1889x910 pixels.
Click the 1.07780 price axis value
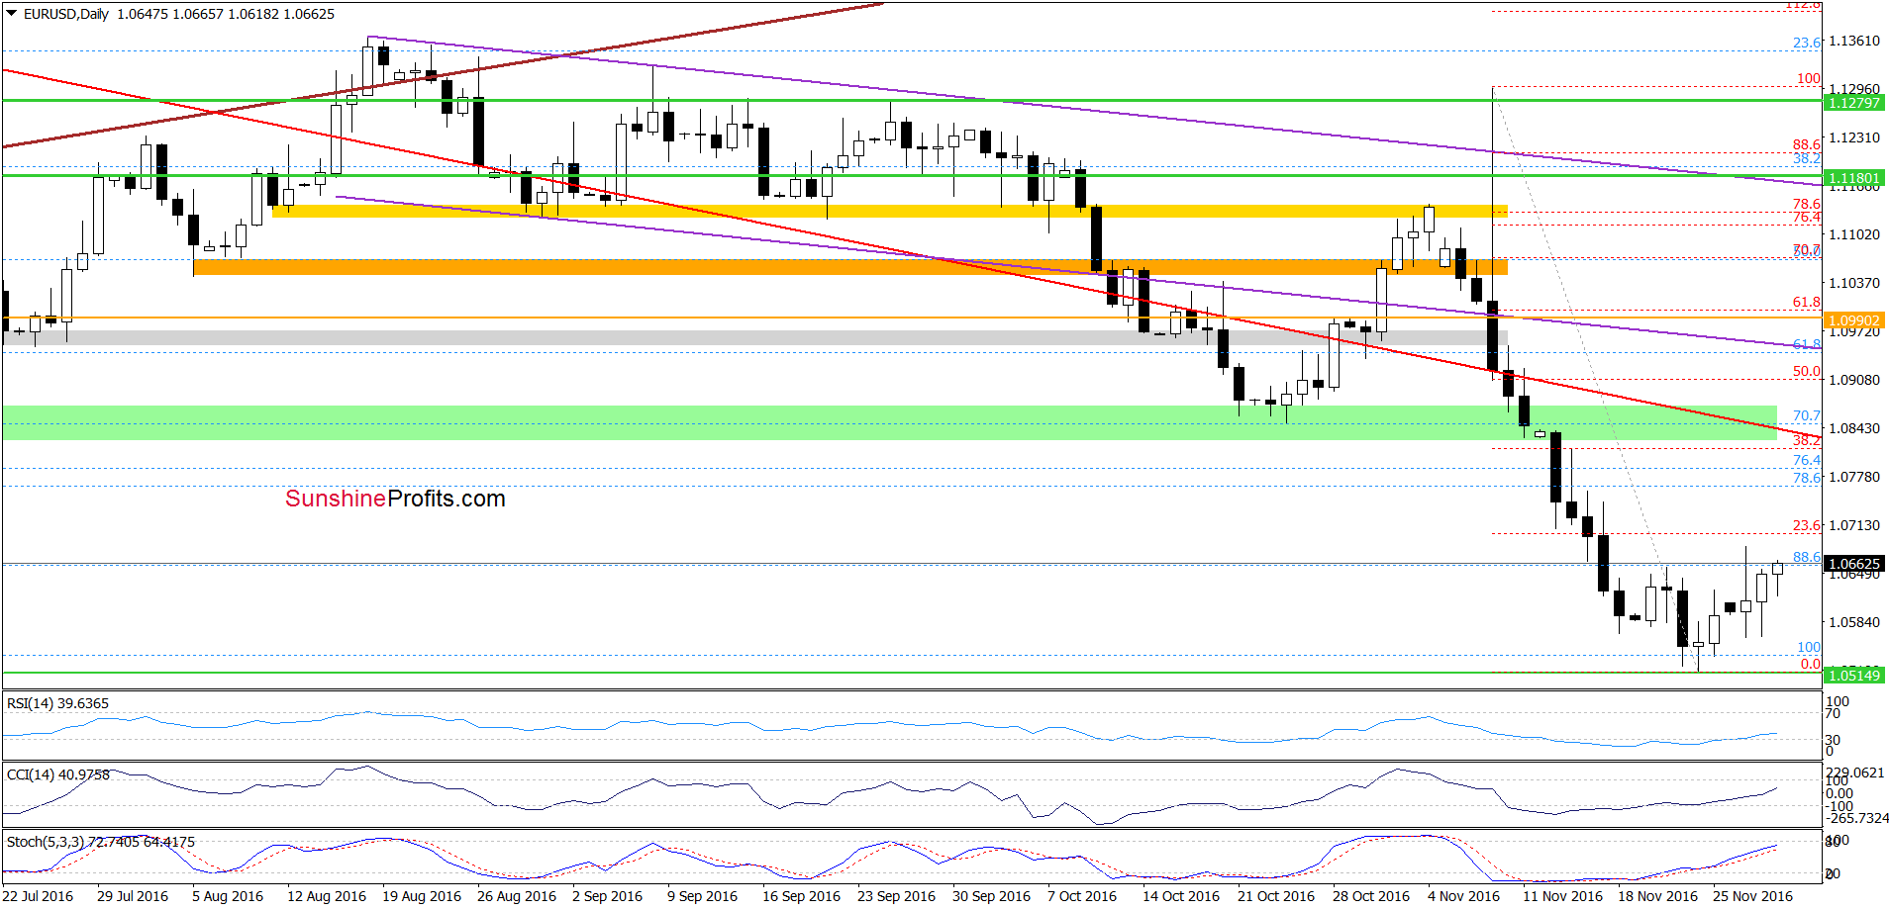(1854, 477)
